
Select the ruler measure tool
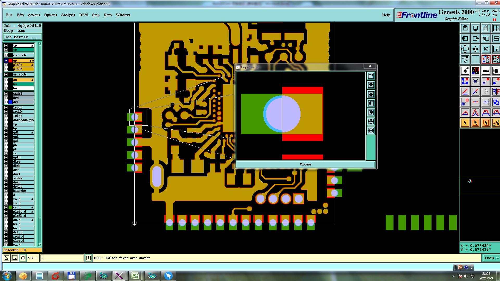[486, 71]
